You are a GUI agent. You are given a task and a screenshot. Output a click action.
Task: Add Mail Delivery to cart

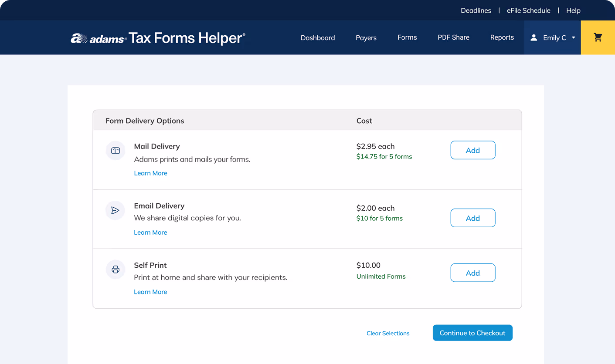(472, 150)
